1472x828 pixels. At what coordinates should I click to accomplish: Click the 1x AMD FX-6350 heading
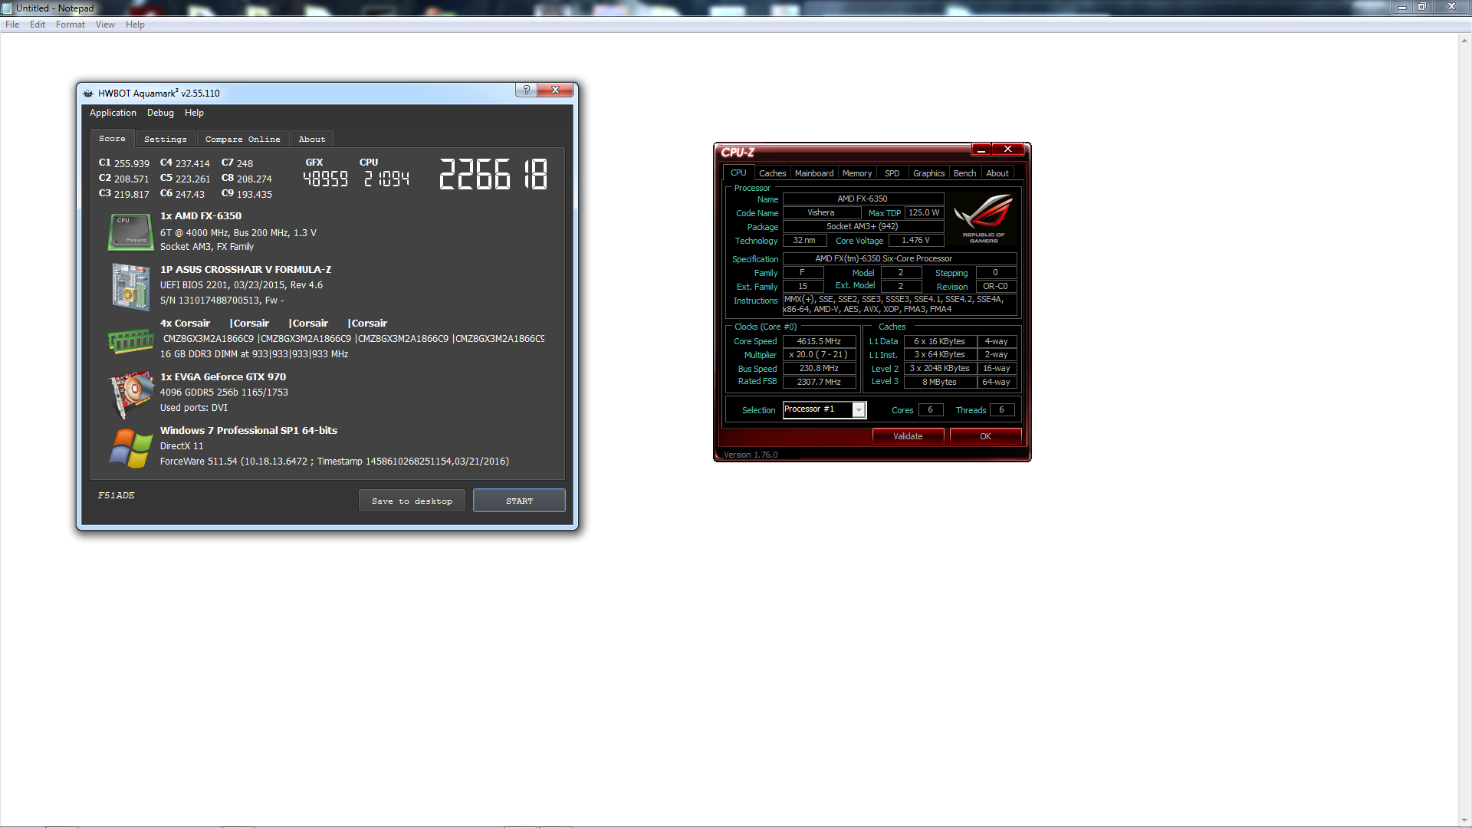point(201,216)
